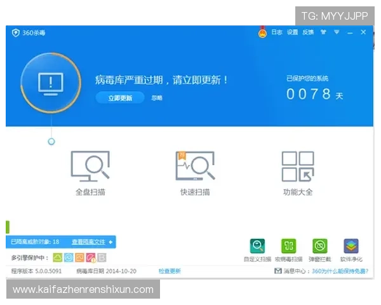This screenshot has width=381, height=305.
Task: Click 忽略 ignore link
Action: coord(157,98)
